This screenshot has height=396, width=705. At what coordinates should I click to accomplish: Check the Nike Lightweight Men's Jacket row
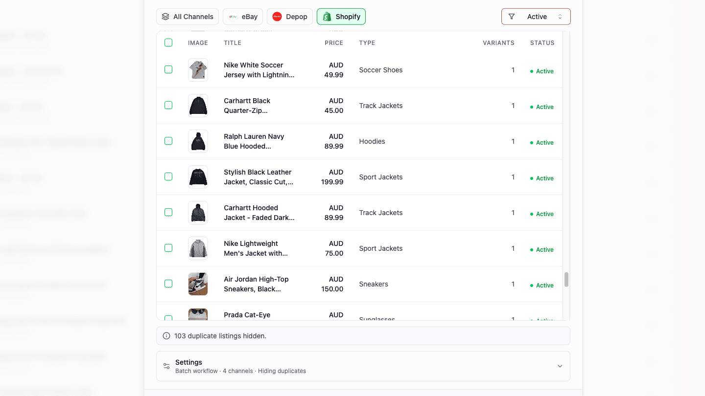[x=168, y=248]
